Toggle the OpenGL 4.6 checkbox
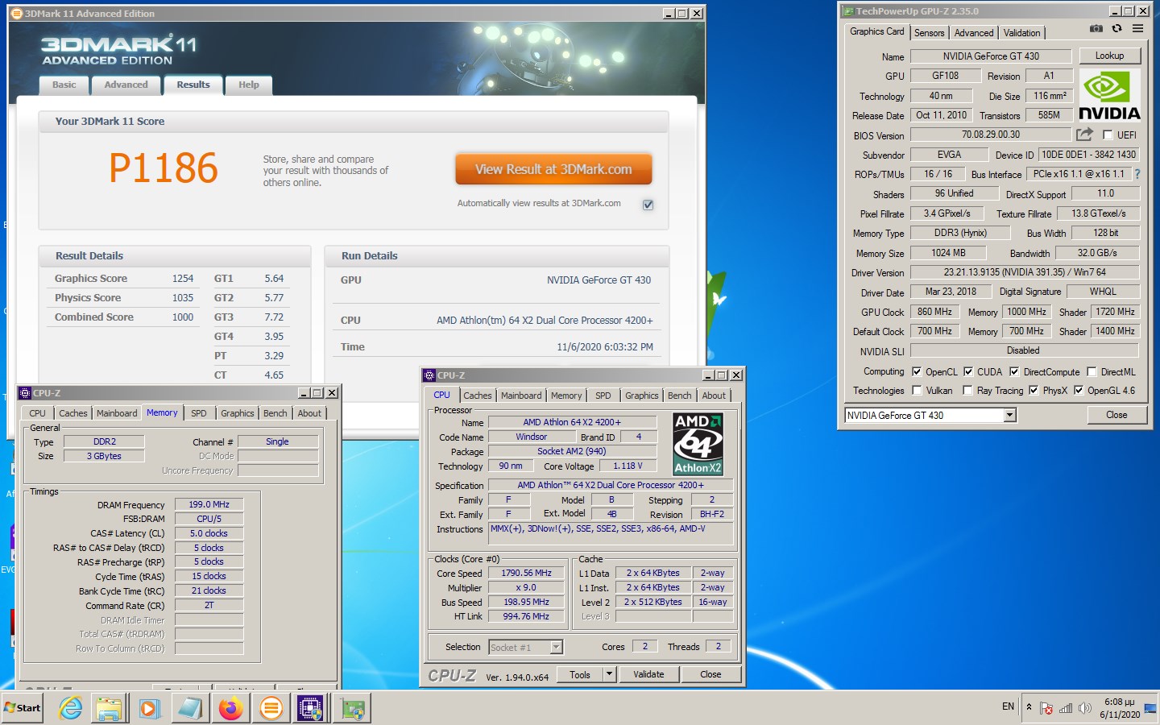The image size is (1160, 725). (x=1079, y=390)
